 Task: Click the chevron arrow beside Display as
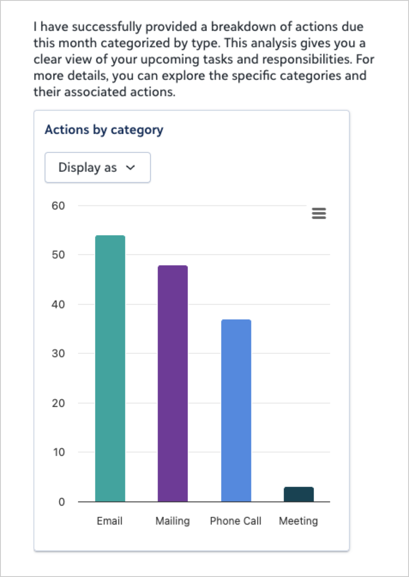tap(130, 168)
